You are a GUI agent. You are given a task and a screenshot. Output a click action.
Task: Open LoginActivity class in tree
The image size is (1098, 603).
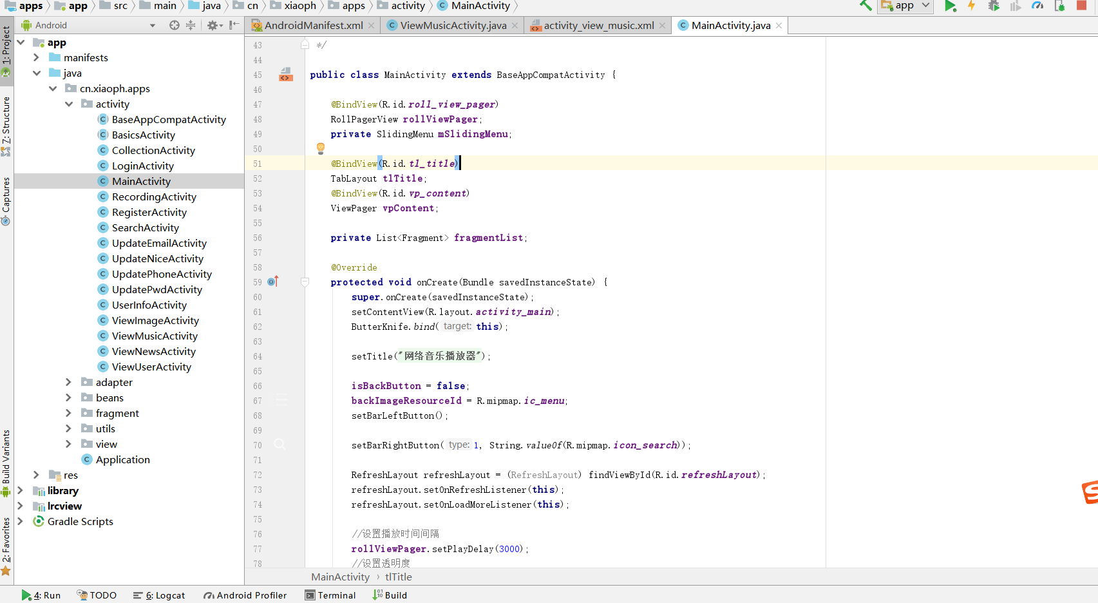click(143, 166)
